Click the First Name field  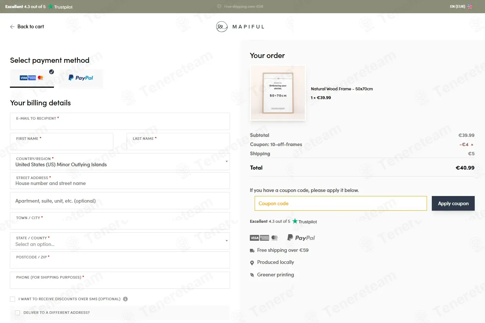pyautogui.click(x=62, y=141)
